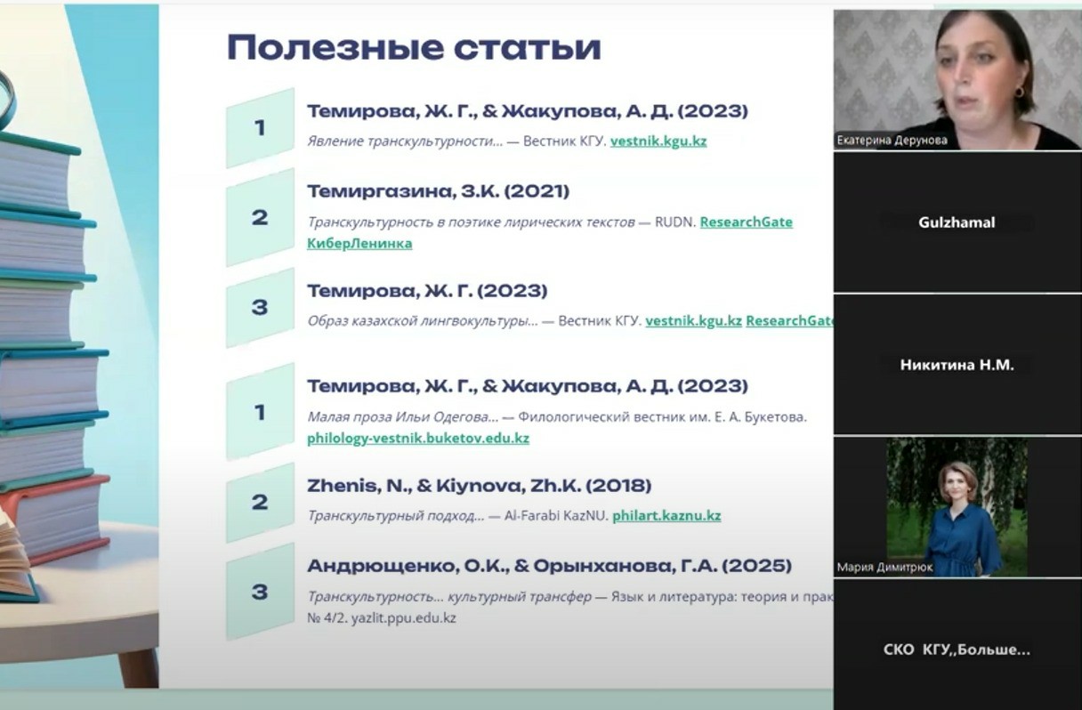
Task: Click number 2 badge beside Zhenis, N. & Kiynova
Action: pyautogui.click(x=260, y=503)
